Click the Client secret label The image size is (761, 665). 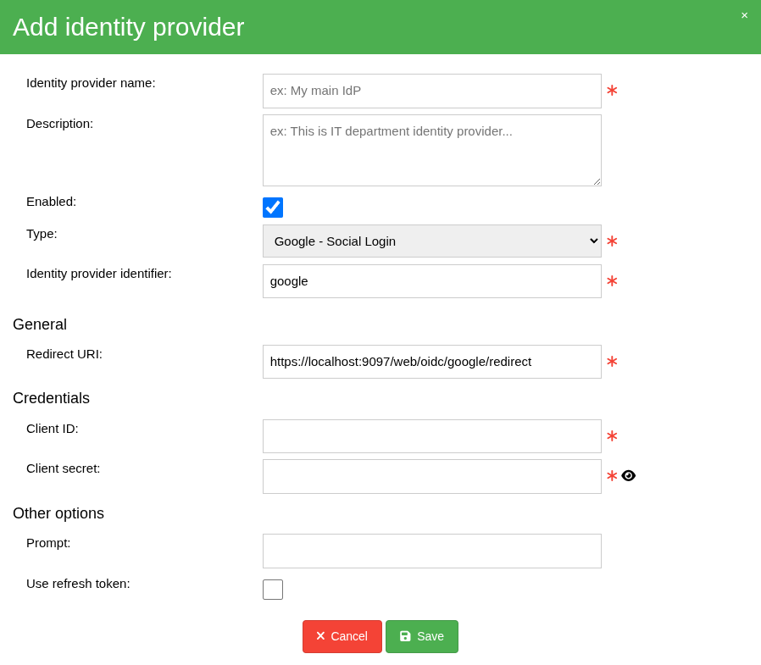coord(63,468)
